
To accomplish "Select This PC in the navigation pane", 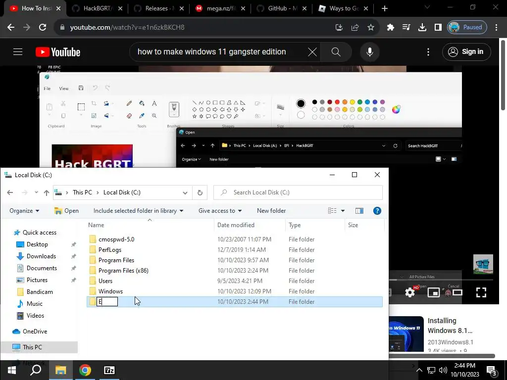I will [x=32, y=347].
